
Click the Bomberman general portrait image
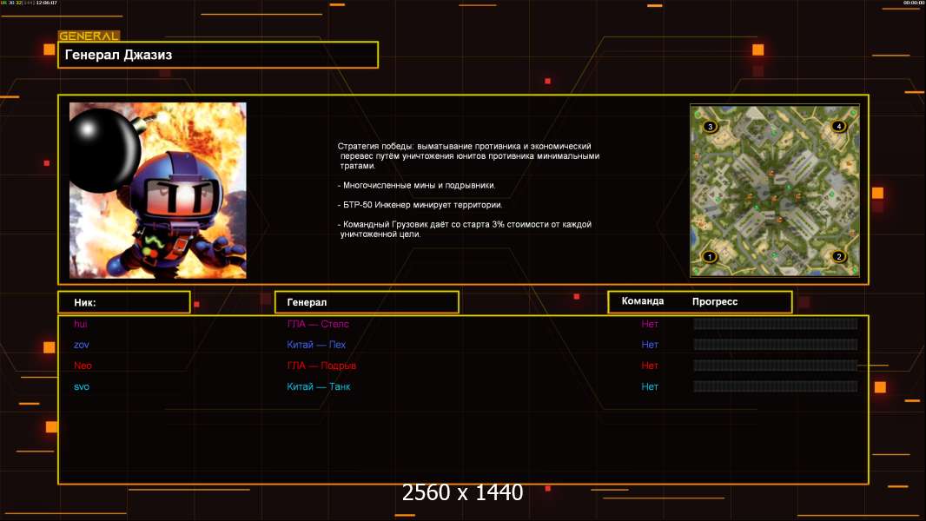157,190
